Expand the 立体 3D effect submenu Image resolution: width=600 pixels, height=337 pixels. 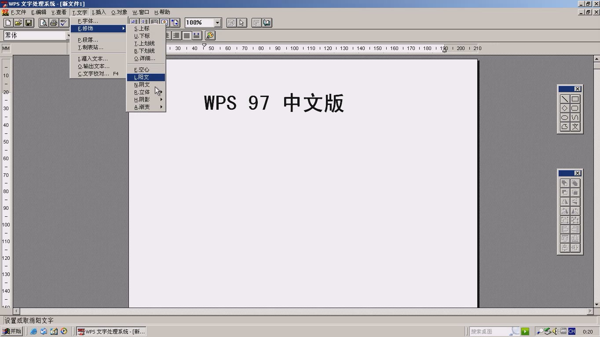146,92
